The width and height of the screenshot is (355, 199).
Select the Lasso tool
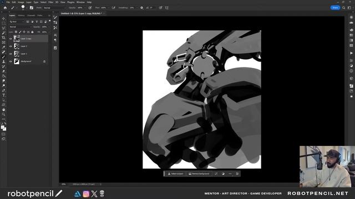[x=3, y=28]
